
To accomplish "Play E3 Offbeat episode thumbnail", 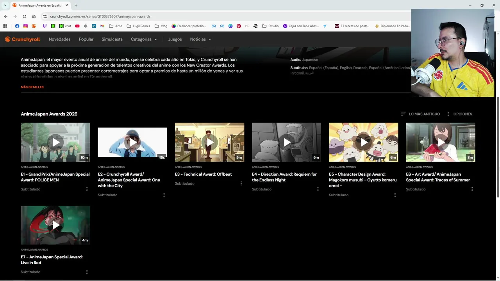I will coord(209,142).
